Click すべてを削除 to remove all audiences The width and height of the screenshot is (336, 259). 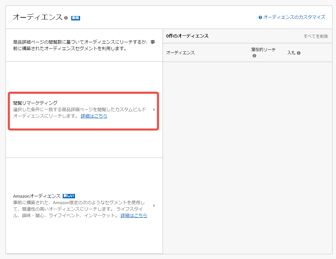(x=316, y=36)
